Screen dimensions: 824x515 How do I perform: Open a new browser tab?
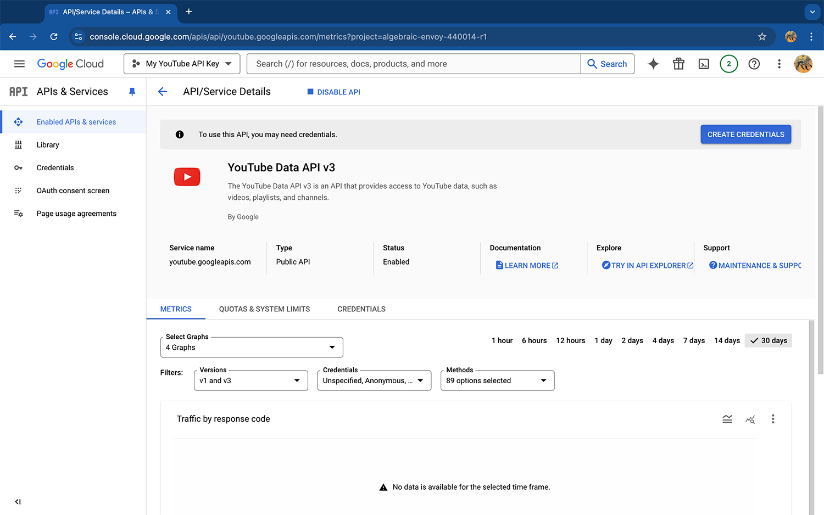188,12
